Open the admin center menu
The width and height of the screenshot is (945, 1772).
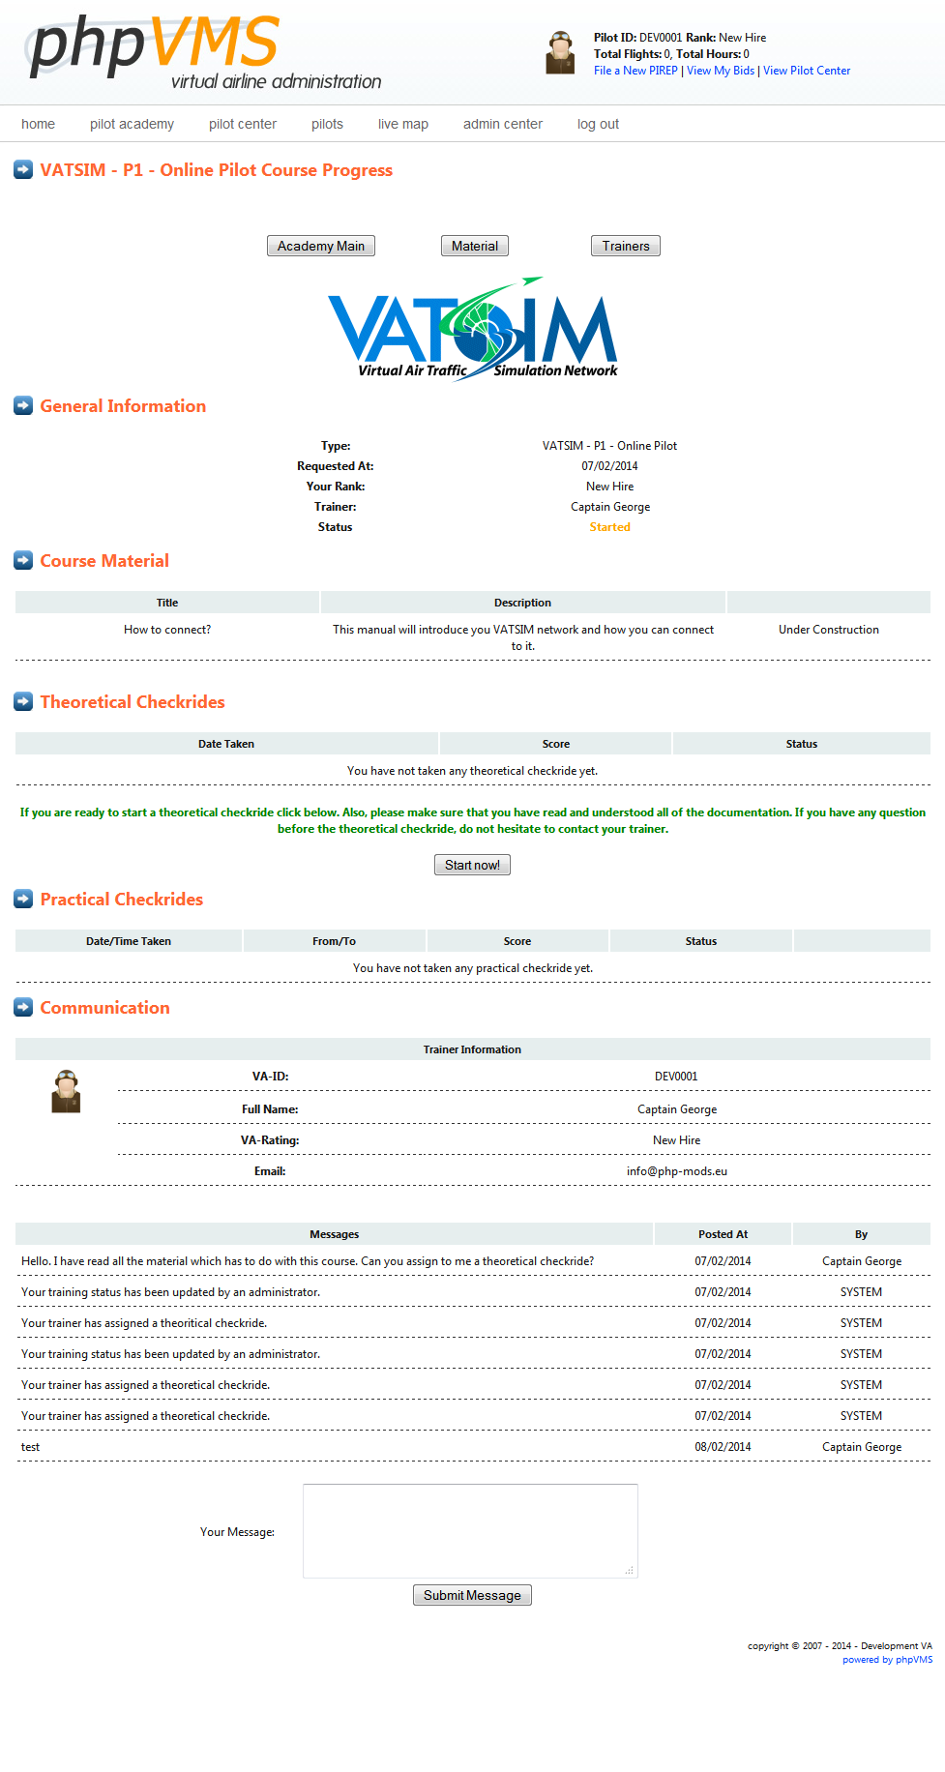[x=503, y=124]
